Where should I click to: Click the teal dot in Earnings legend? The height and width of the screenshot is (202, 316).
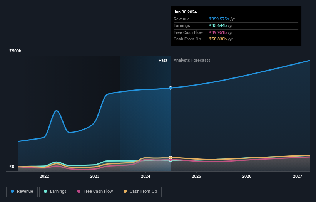coord(45,191)
